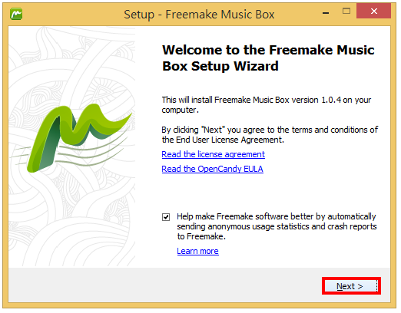Click the 'Welcome to the Freemake Music' heading
The width and height of the screenshot is (401, 313).
click(269, 50)
